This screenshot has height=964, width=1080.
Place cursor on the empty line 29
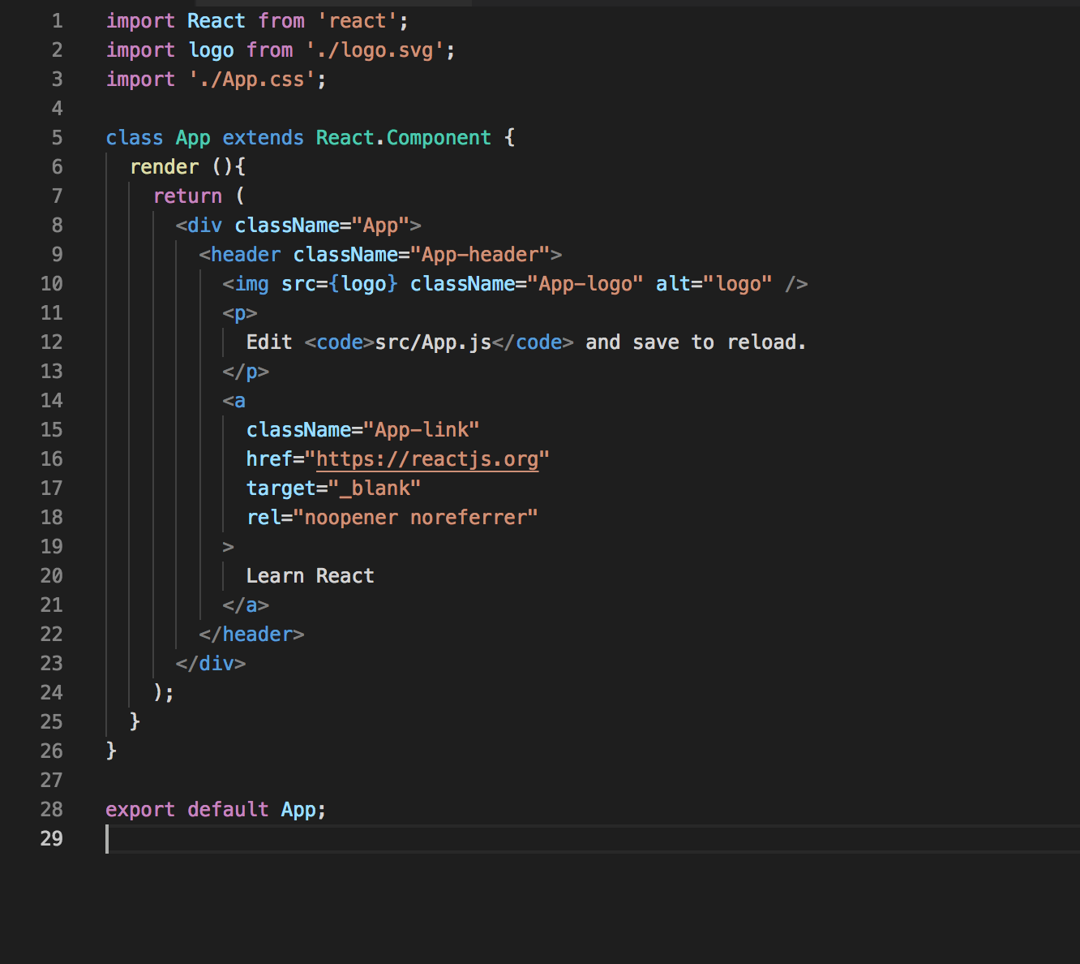[x=593, y=839]
